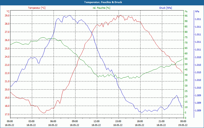Click the green '50' humidity axis value
Image resolution: width=204 pixels, height=128 pixels.
tap(186, 64)
